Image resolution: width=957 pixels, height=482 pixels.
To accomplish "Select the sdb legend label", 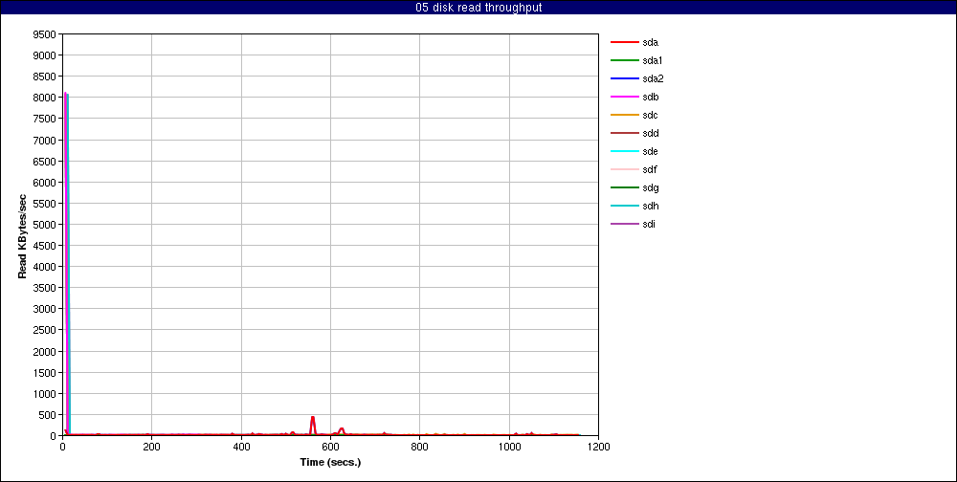I will point(650,97).
